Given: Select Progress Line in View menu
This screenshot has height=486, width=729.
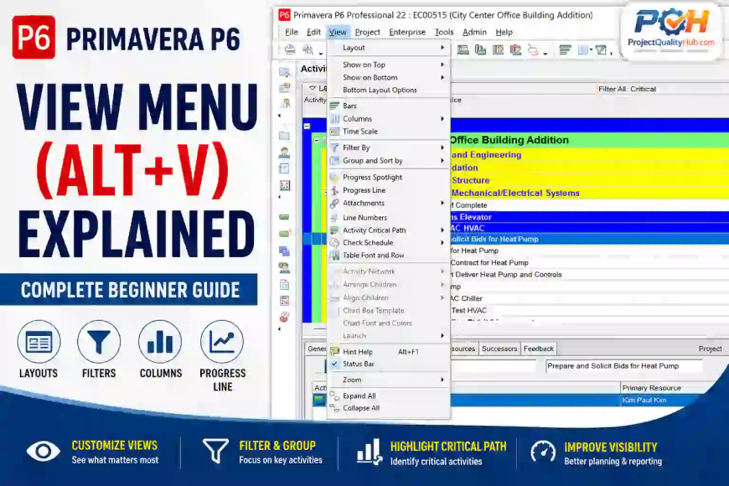Looking at the screenshot, I should coord(389,190).
